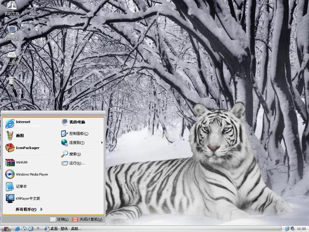This screenshot has height=232, width=309.
Task: Click the network tray icon near clock
Action: [287, 229]
